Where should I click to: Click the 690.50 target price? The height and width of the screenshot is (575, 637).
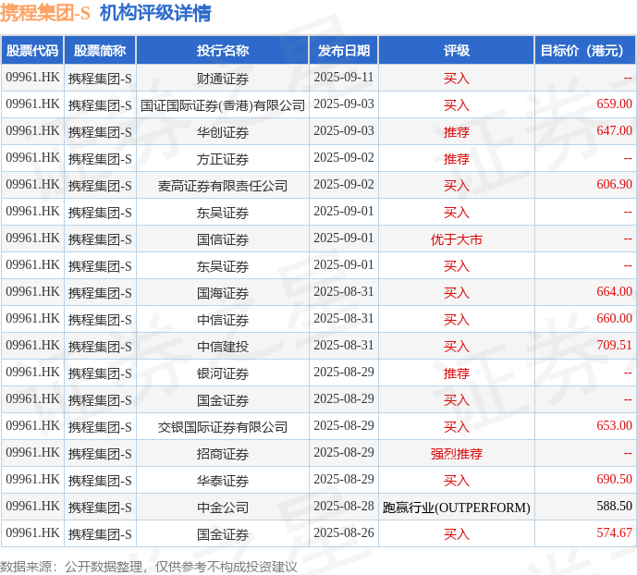[x=614, y=479]
